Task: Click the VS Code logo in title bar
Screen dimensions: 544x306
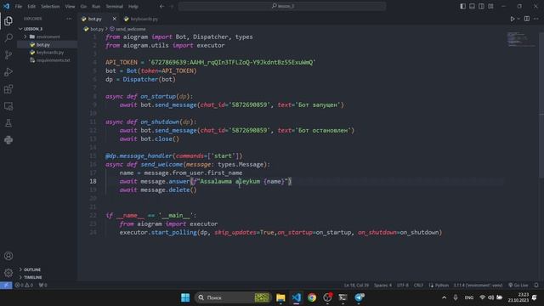Action: click(x=6, y=6)
